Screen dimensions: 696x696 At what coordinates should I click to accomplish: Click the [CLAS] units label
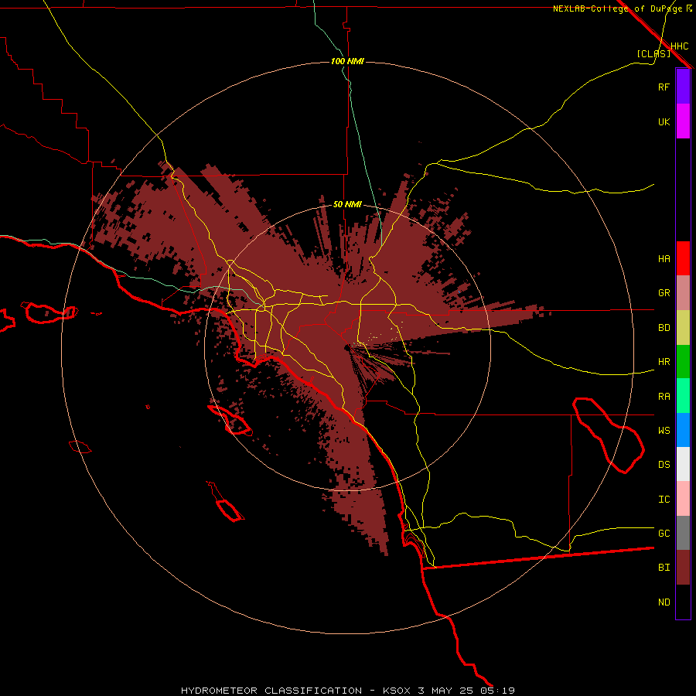coord(653,53)
